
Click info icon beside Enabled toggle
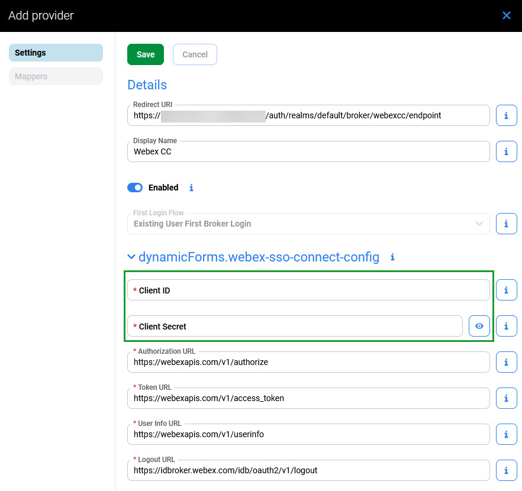tap(191, 188)
